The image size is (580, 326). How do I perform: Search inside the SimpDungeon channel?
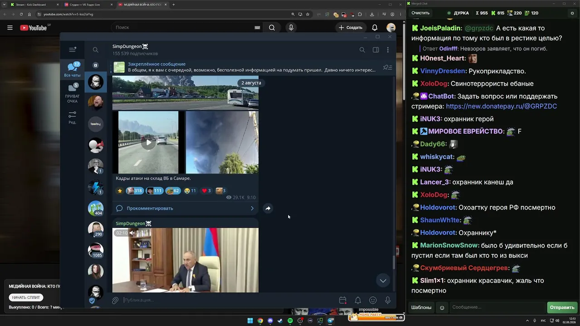[x=362, y=50]
